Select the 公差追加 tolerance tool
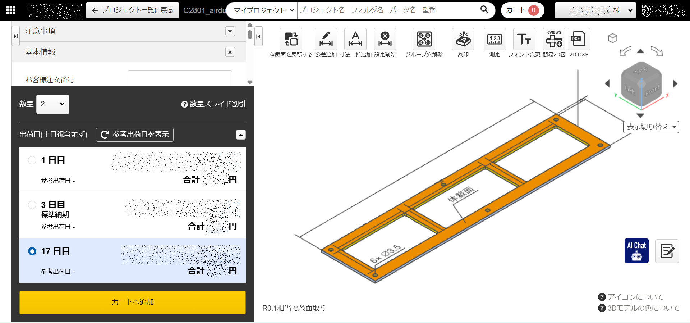Viewport: 690px width, 323px height. tap(326, 39)
